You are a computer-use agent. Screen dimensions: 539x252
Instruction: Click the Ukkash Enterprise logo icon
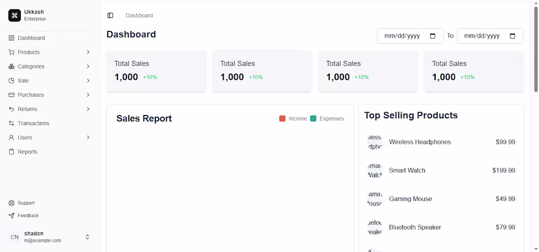pos(15,16)
